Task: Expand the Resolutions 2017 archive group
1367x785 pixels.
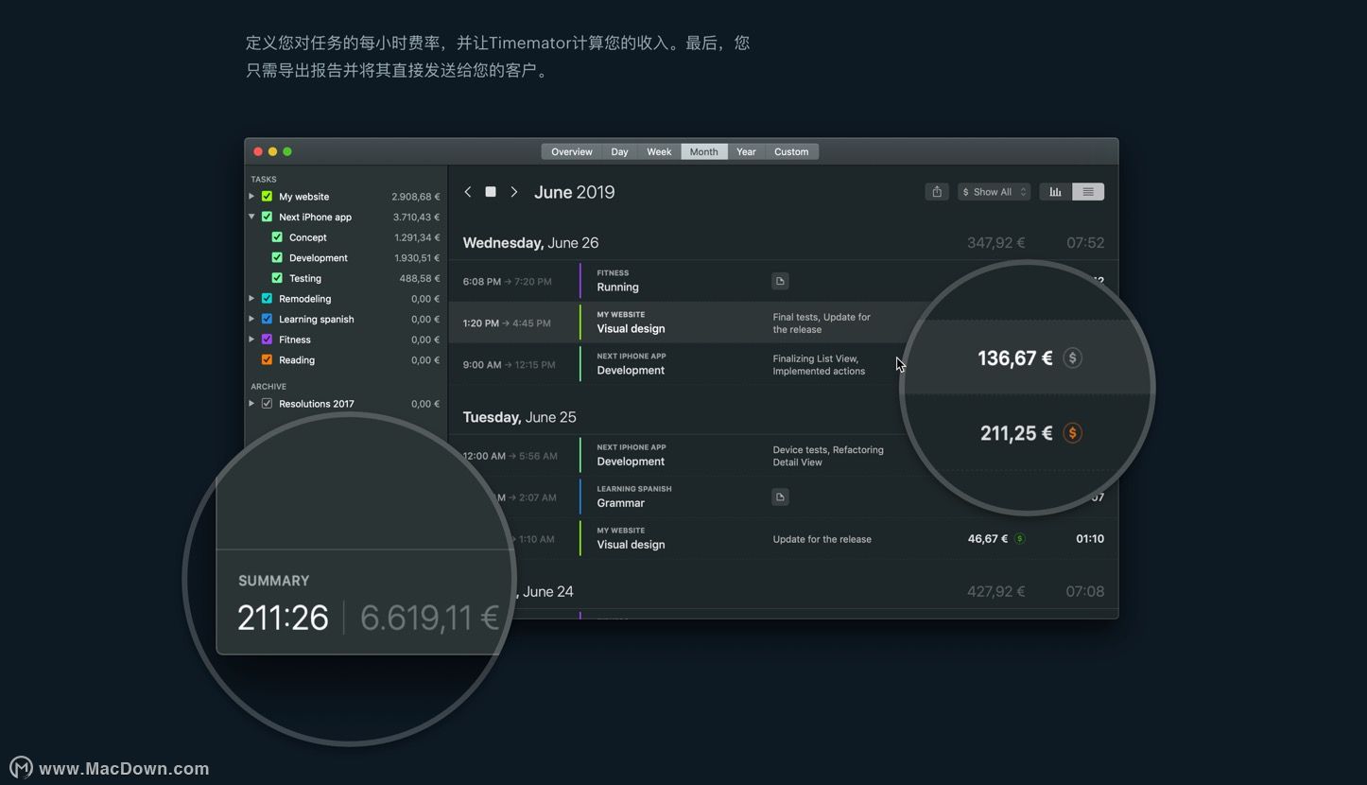Action: [251, 404]
